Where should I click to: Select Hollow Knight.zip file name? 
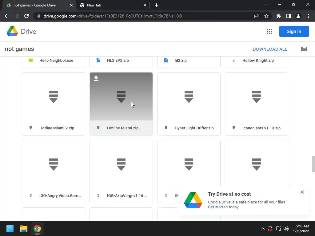click(258, 61)
